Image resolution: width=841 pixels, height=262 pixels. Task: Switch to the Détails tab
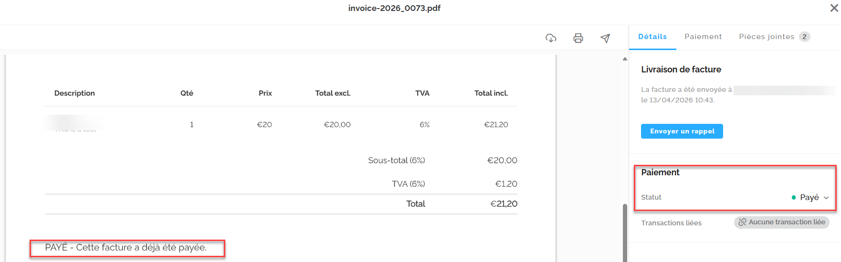coord(652,37)
